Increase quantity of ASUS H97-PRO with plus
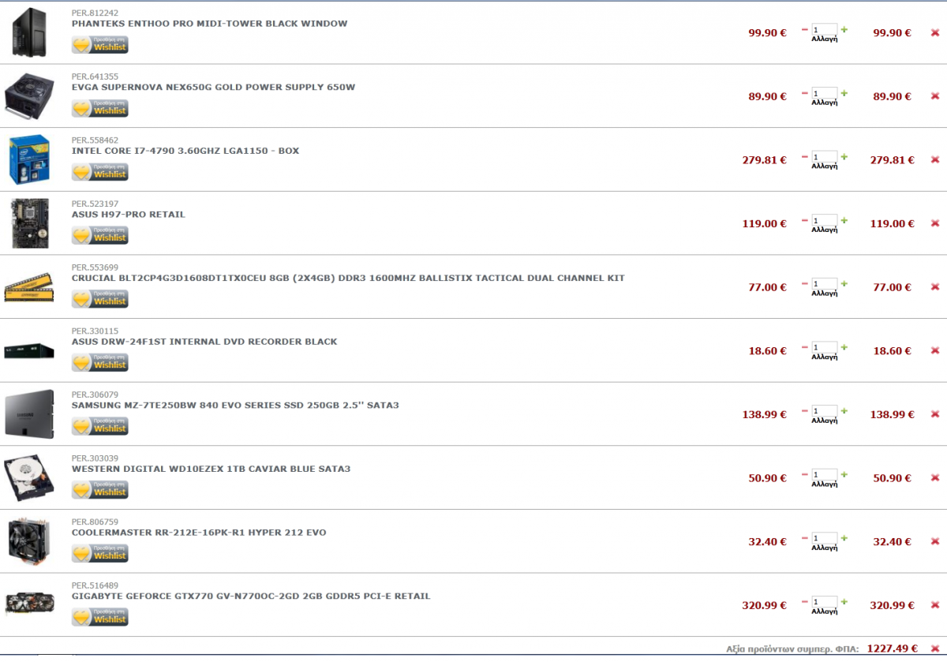The height and width of the screenshot is (662, 947). pos(844,220)
